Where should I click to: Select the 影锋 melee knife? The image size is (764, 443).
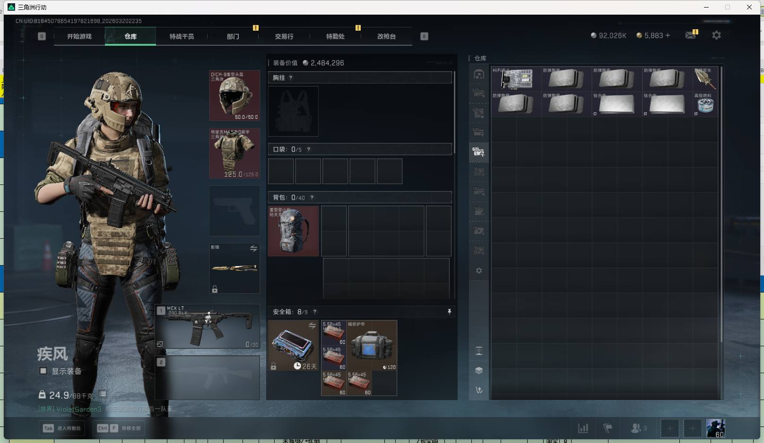[234, 268]
